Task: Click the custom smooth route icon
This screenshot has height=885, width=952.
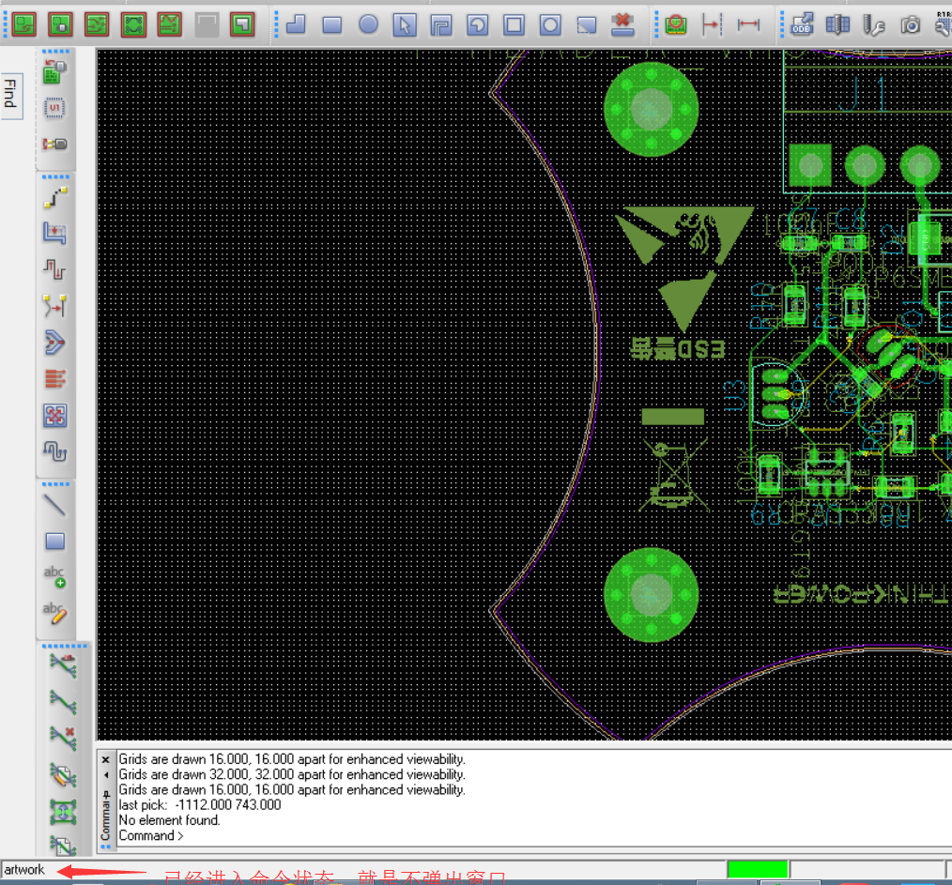Action: pos(55,307)
